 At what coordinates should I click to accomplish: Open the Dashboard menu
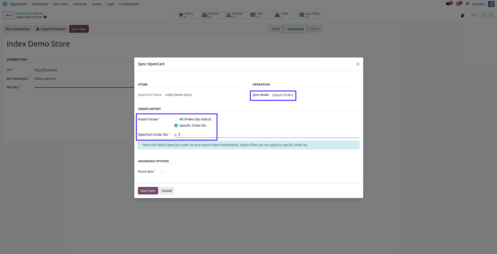point(40,4)
